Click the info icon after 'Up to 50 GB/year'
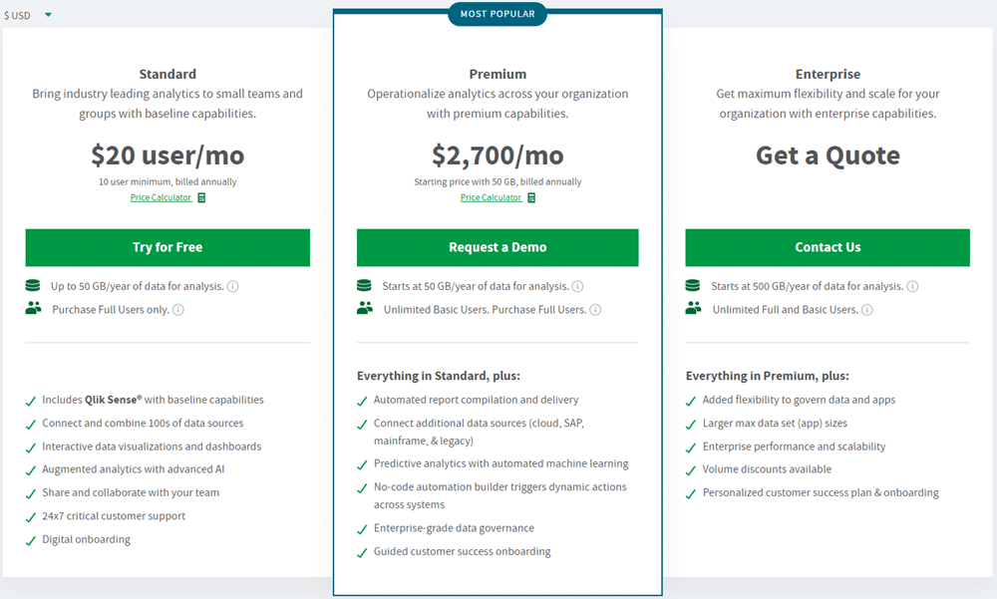 click(x=233, y=286)
